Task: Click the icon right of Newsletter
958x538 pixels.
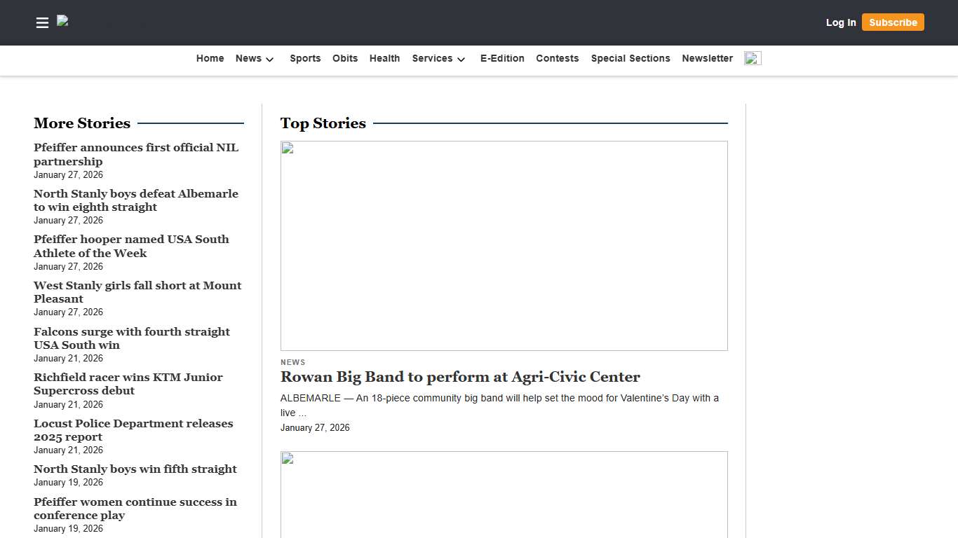Action: (x=753, y=59)
